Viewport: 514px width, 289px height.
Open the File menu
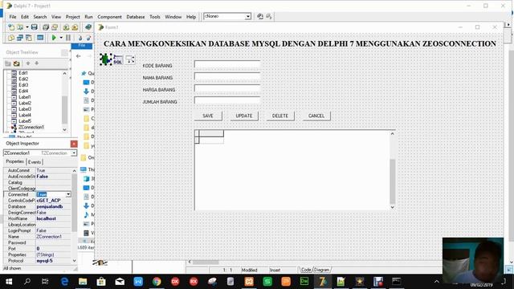(13, 17)
